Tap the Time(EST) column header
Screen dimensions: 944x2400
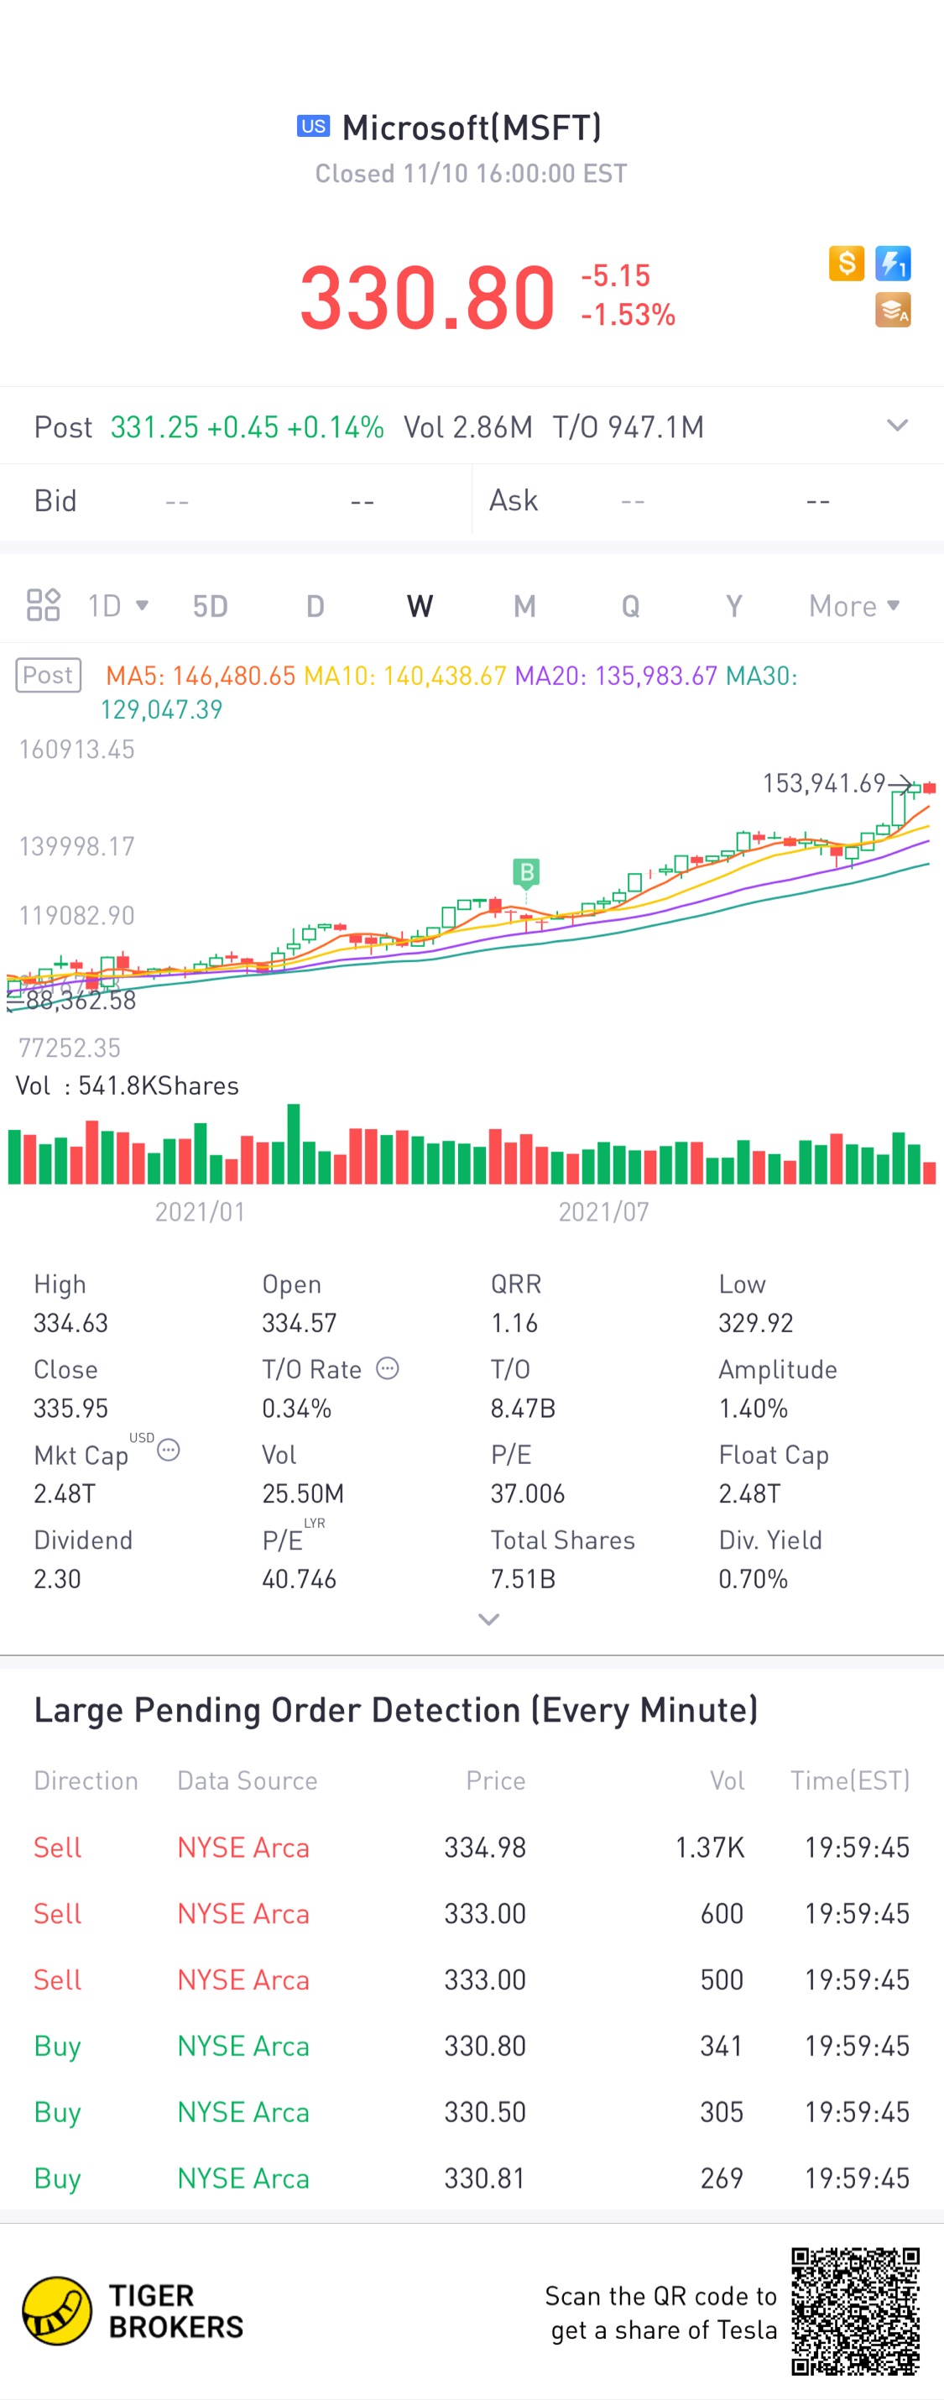(x=850, y=1780)
